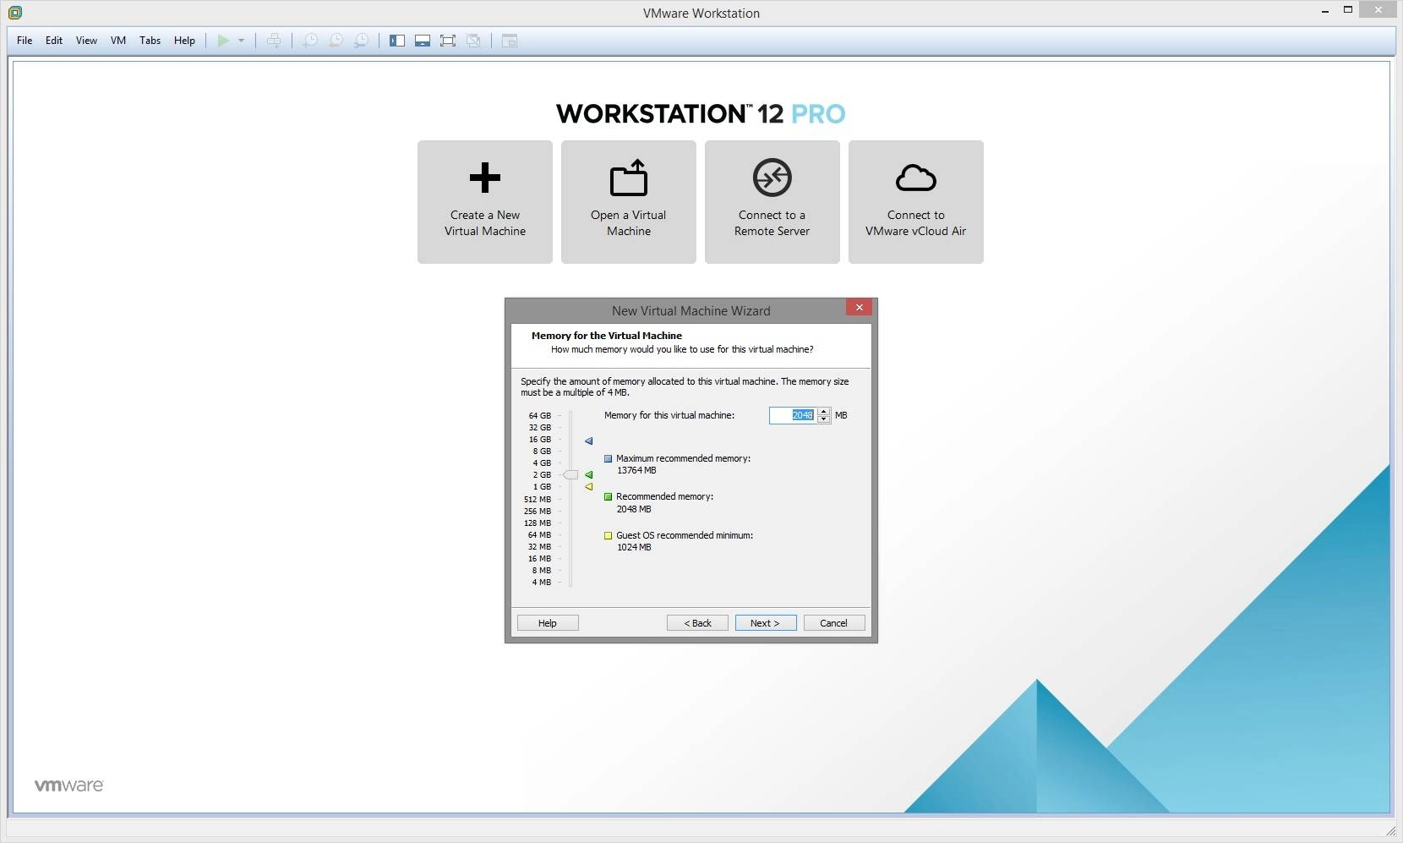The image size is (1403, 843).
Task: Click the Send Ctrl+Alt+Del toolbar icon
Action: click(x=274, y=41)
